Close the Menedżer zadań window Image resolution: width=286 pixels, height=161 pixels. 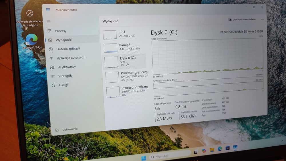coord(262,7)
